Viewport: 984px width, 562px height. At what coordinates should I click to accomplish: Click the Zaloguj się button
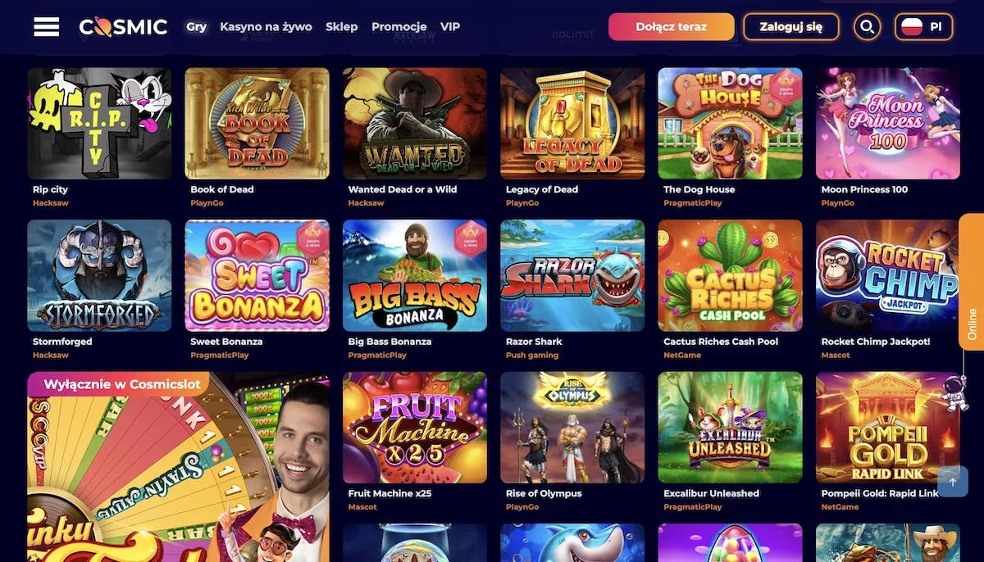(791, 27)
